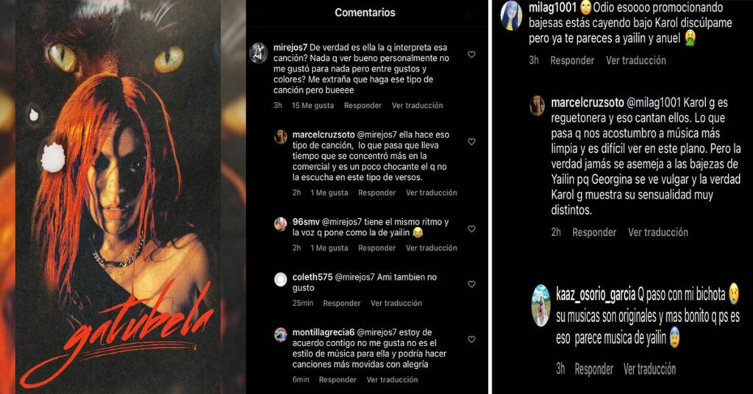Click Responder under milag1001's comment

click(572, 60)
